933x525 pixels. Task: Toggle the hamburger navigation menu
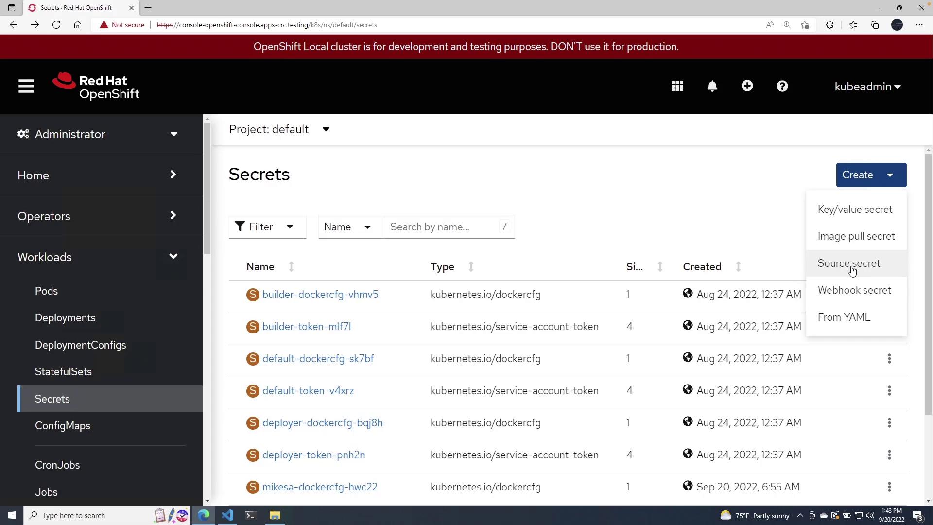point(26,87)
